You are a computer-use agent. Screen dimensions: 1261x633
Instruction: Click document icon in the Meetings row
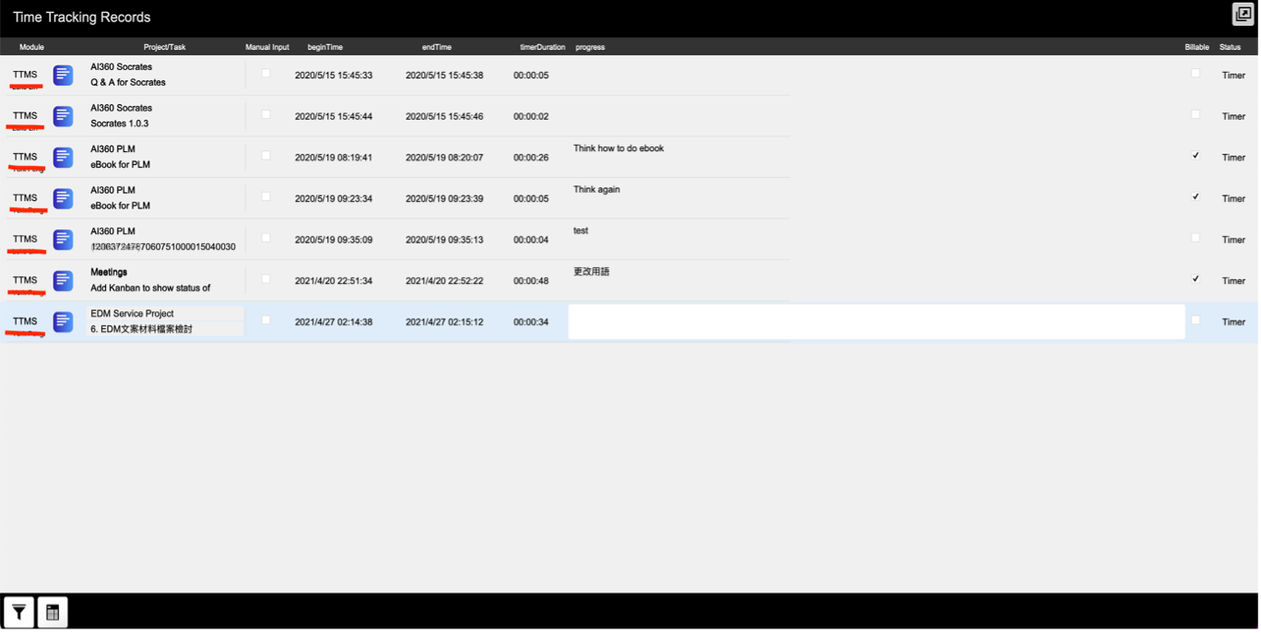(63, 280)
